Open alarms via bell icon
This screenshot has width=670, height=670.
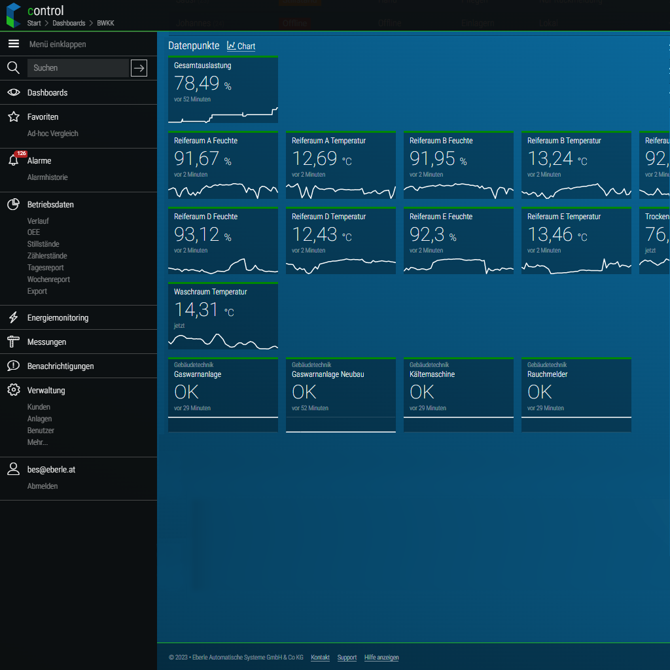point(13,160)
